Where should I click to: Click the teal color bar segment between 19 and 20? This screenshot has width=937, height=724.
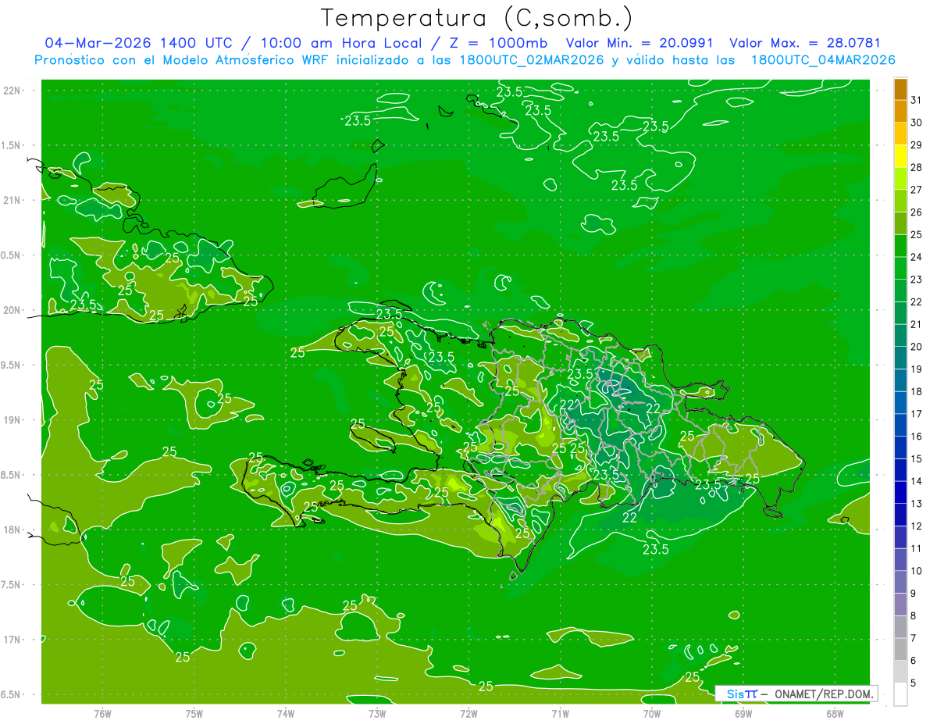point(900,358)
